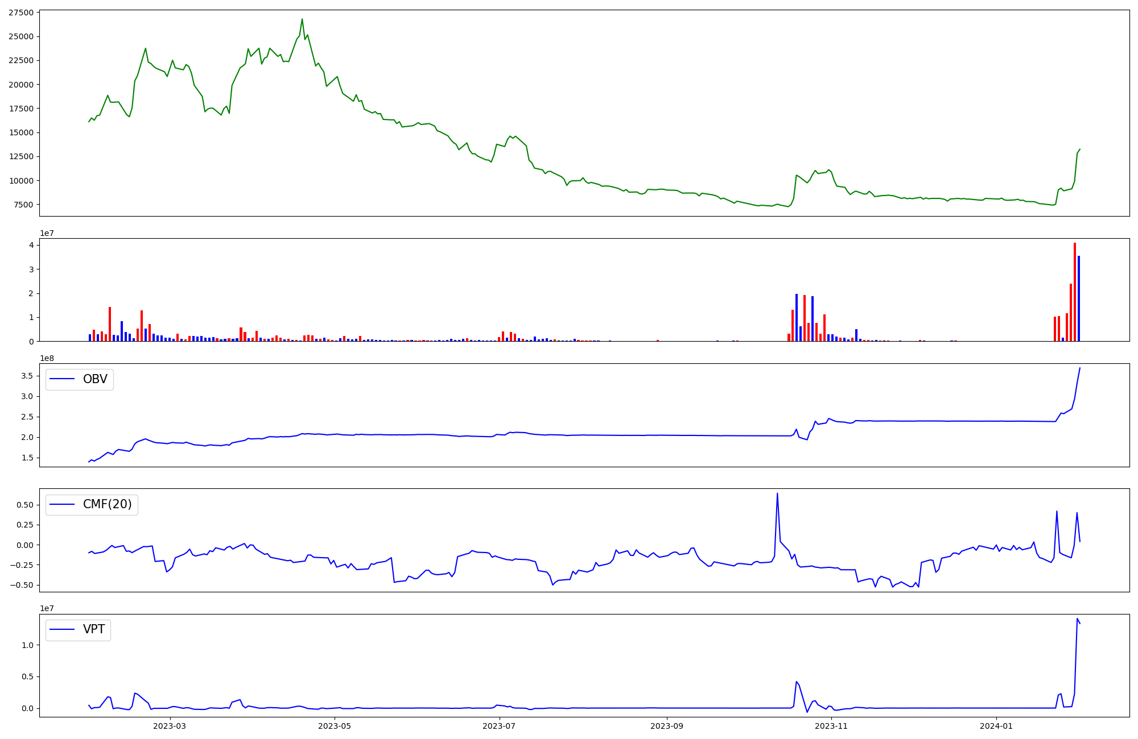Image resolution: width=1138 pixels, height=739 pixels.
Task: Click the 2023-03 date tick label
Action: pos(170,726)
